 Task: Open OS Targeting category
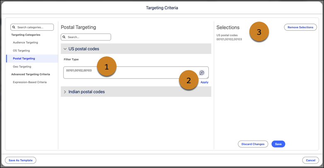[x=21, y=50]
